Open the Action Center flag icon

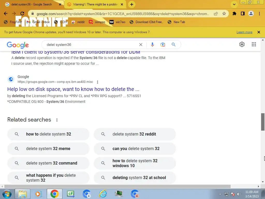[233, 194]
